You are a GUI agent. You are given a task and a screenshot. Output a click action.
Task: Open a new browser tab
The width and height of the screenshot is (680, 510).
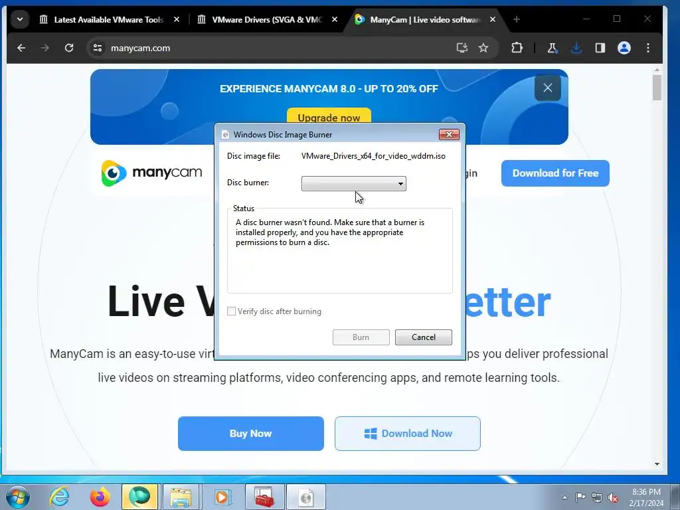click(x=516, y=19)
